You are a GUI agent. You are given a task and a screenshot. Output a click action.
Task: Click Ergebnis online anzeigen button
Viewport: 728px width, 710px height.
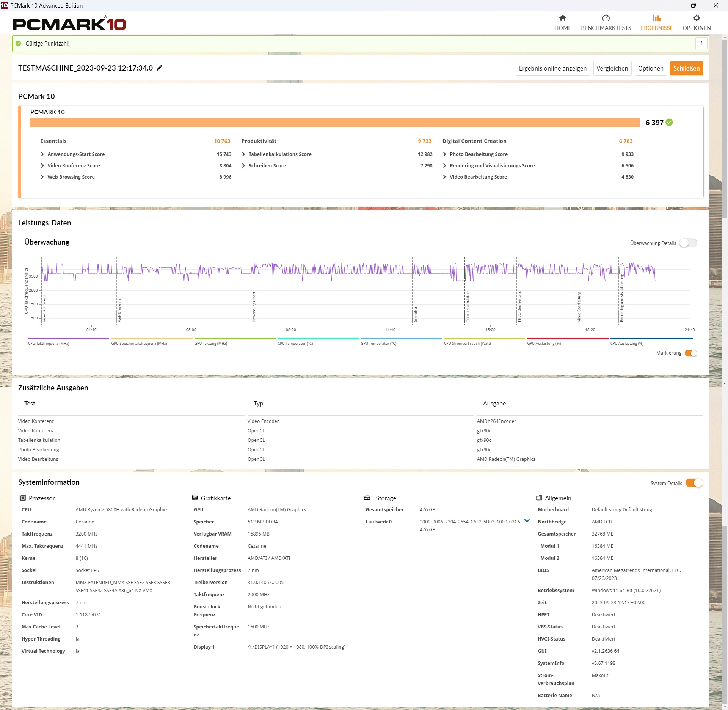(x=552, y=68)
